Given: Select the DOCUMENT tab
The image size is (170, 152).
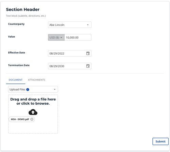Looking at the screenshot, I should pyautogui.click(x=16, y=80).
